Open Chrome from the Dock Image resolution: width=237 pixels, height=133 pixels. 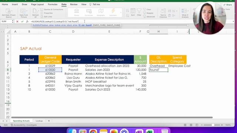pyautogui.click(x=93, y=132)
